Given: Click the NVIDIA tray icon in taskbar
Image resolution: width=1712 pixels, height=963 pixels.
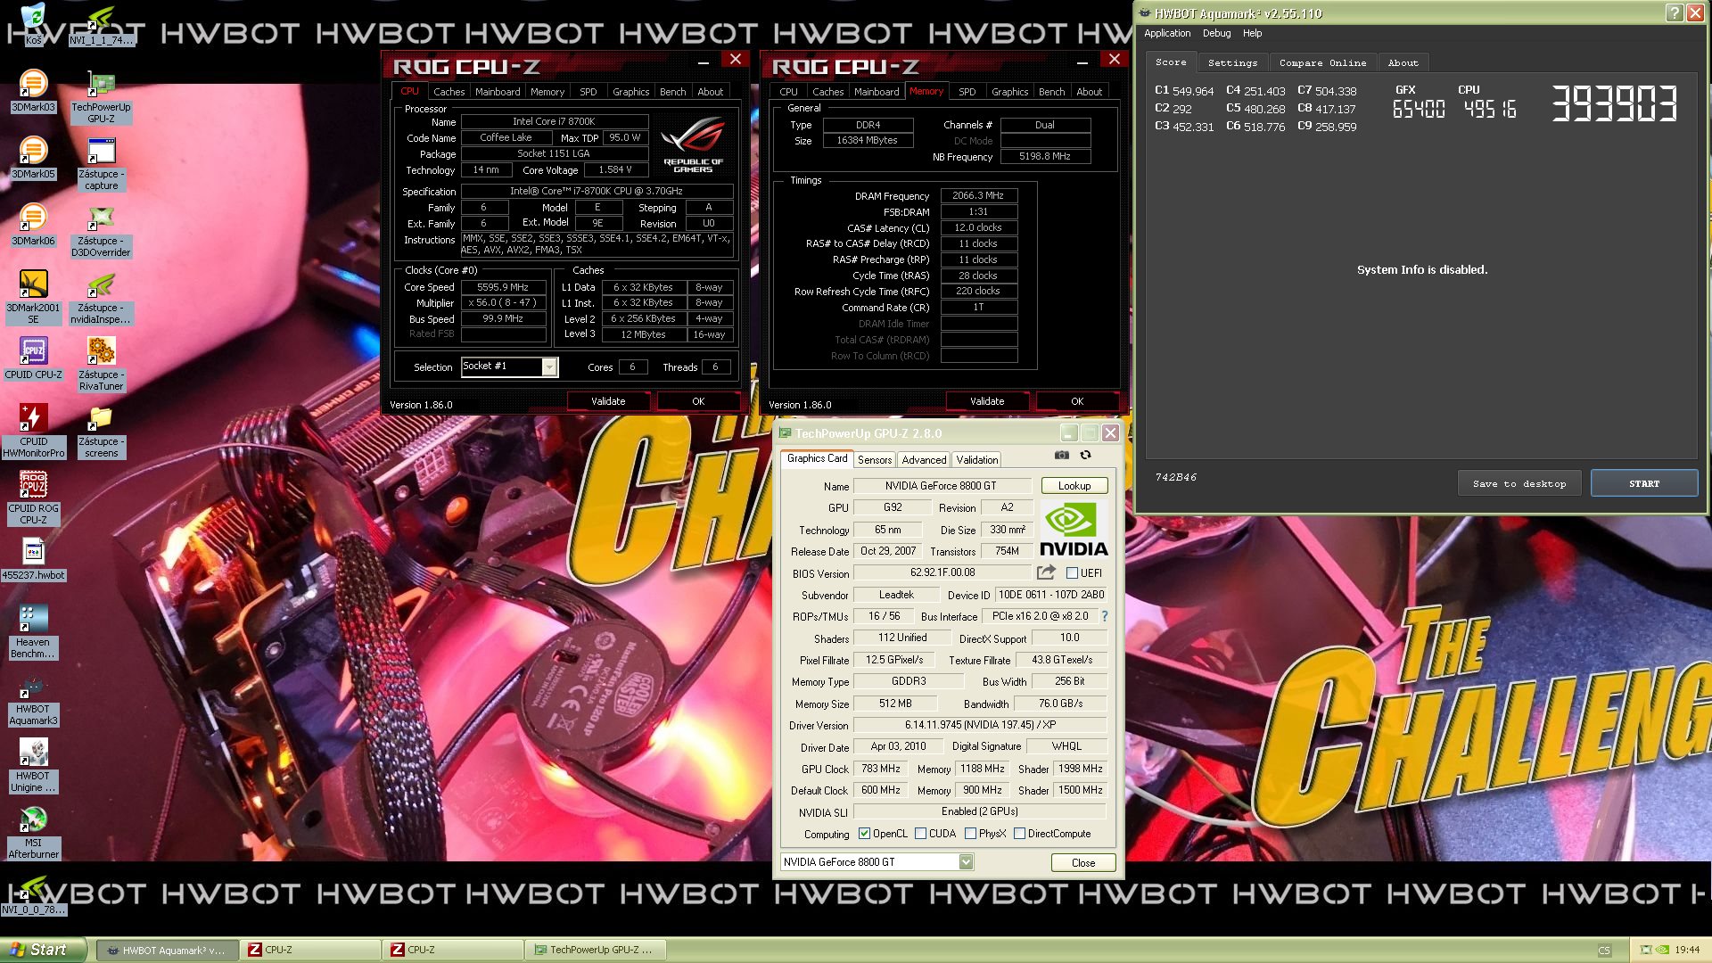Looking at the screenshot, I should (x=1662, y=950).
